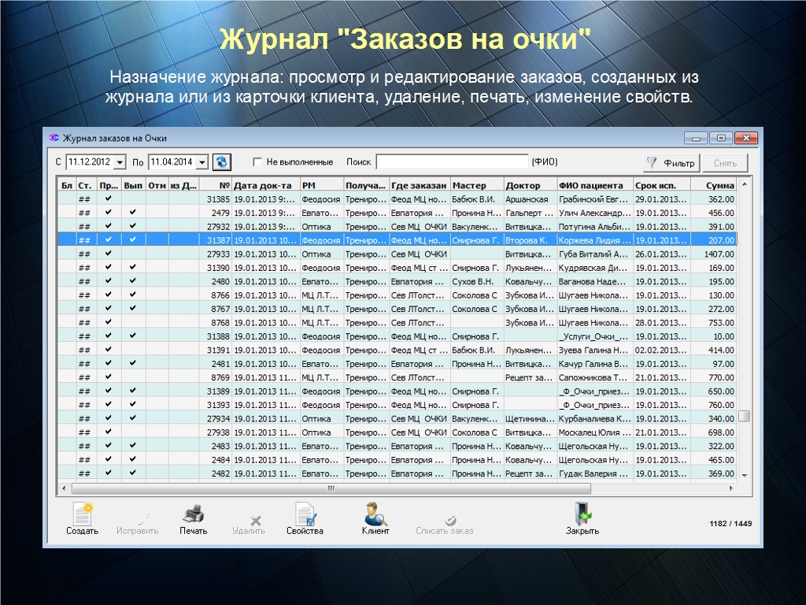Click the refresh globe icon near dates
This screenshot has width=806, height=605.
(222, 161)
